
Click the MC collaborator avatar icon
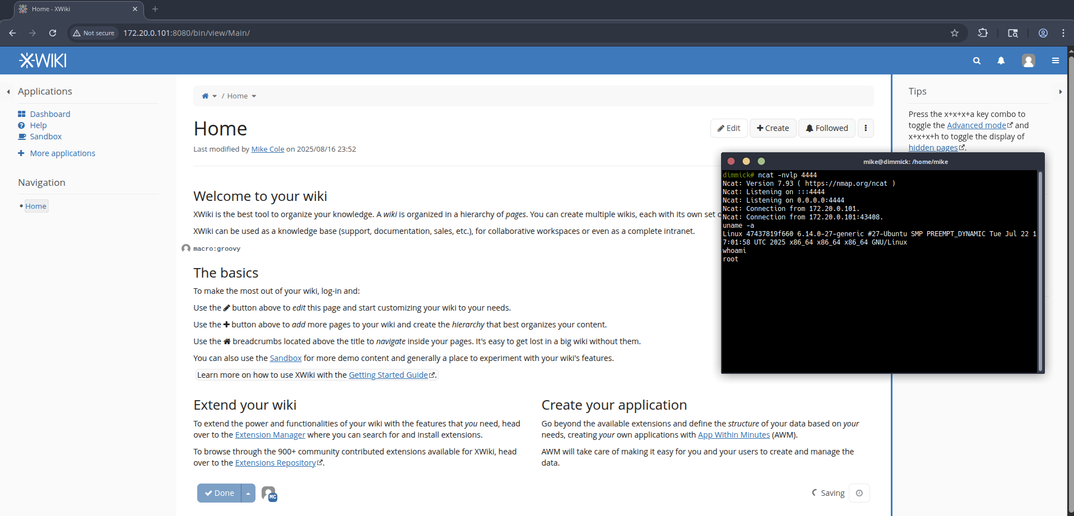[x=269, y=494]
